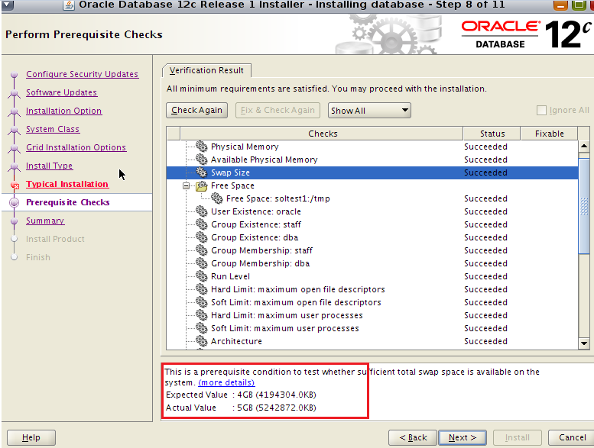Viewport: 594px width, 448px height.
Task: Click the Status column header
Action: pyautogui.click(x=492, y=134)
